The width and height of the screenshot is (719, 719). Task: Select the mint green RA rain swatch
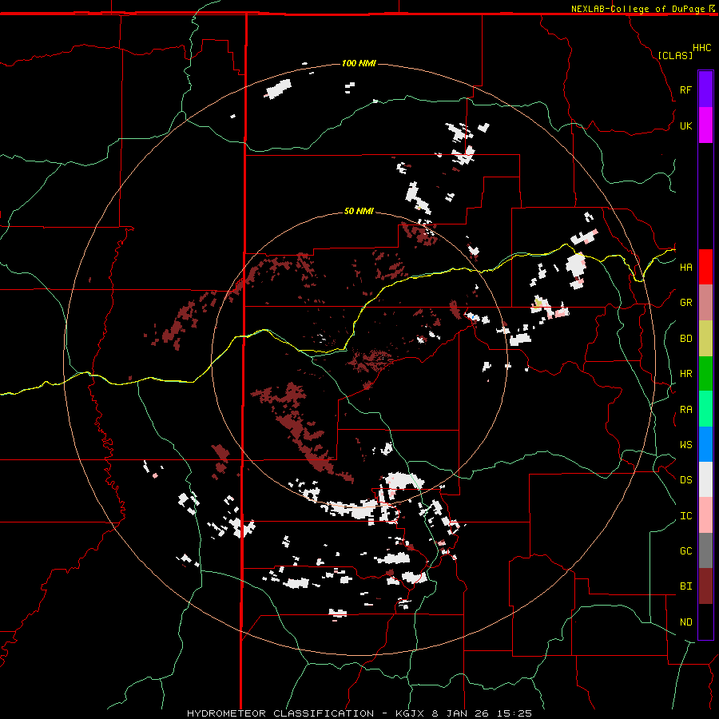[x=705, y=409]
